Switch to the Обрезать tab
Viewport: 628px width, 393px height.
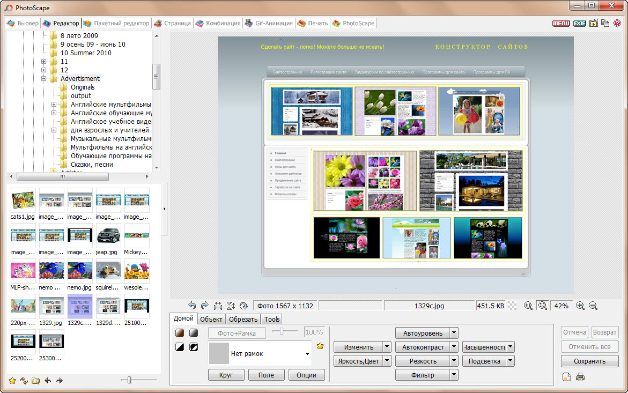[243, 320]
